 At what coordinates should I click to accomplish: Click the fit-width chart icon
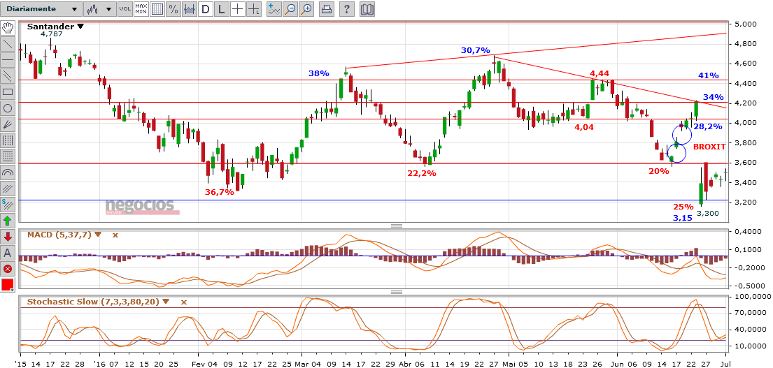coord(190,8)
